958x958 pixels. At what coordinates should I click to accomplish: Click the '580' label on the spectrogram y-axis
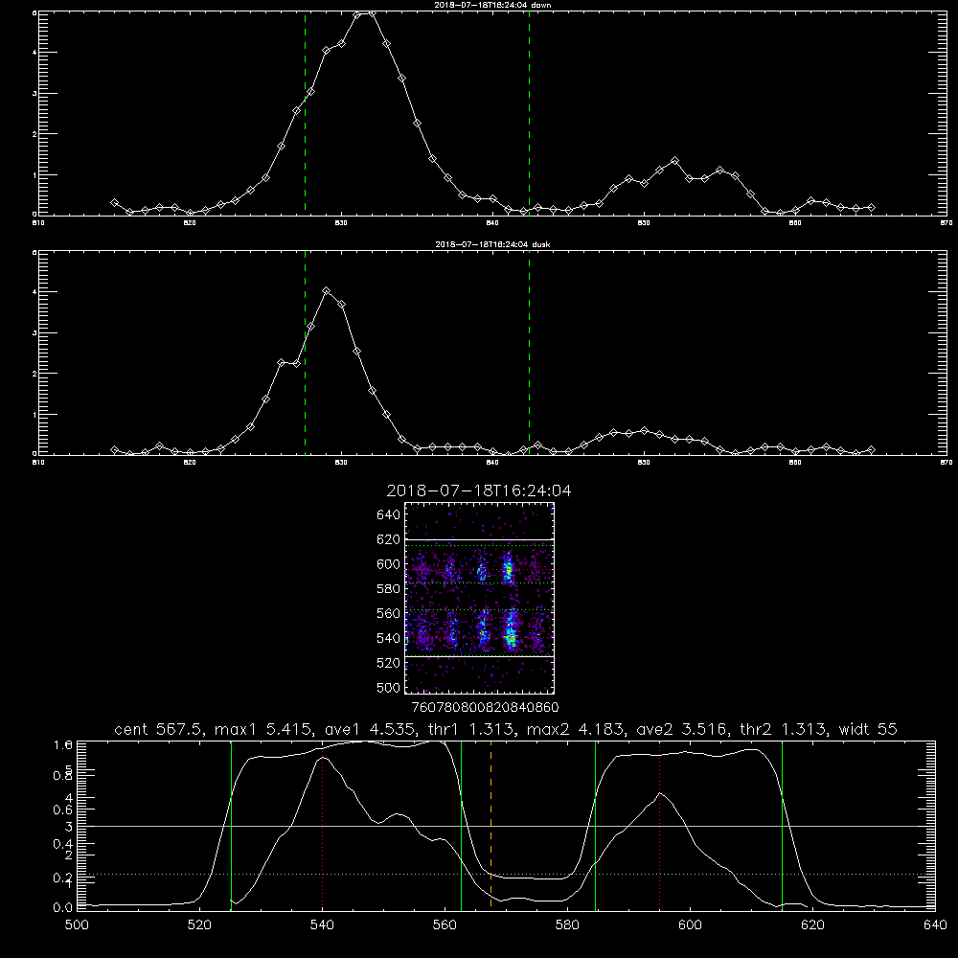point(389,589)
